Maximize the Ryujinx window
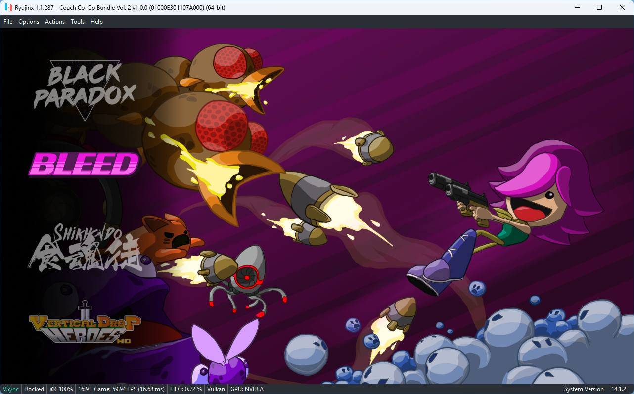This screenshot has width=634, height=394. pyautogui.click(x=599, y=7)
